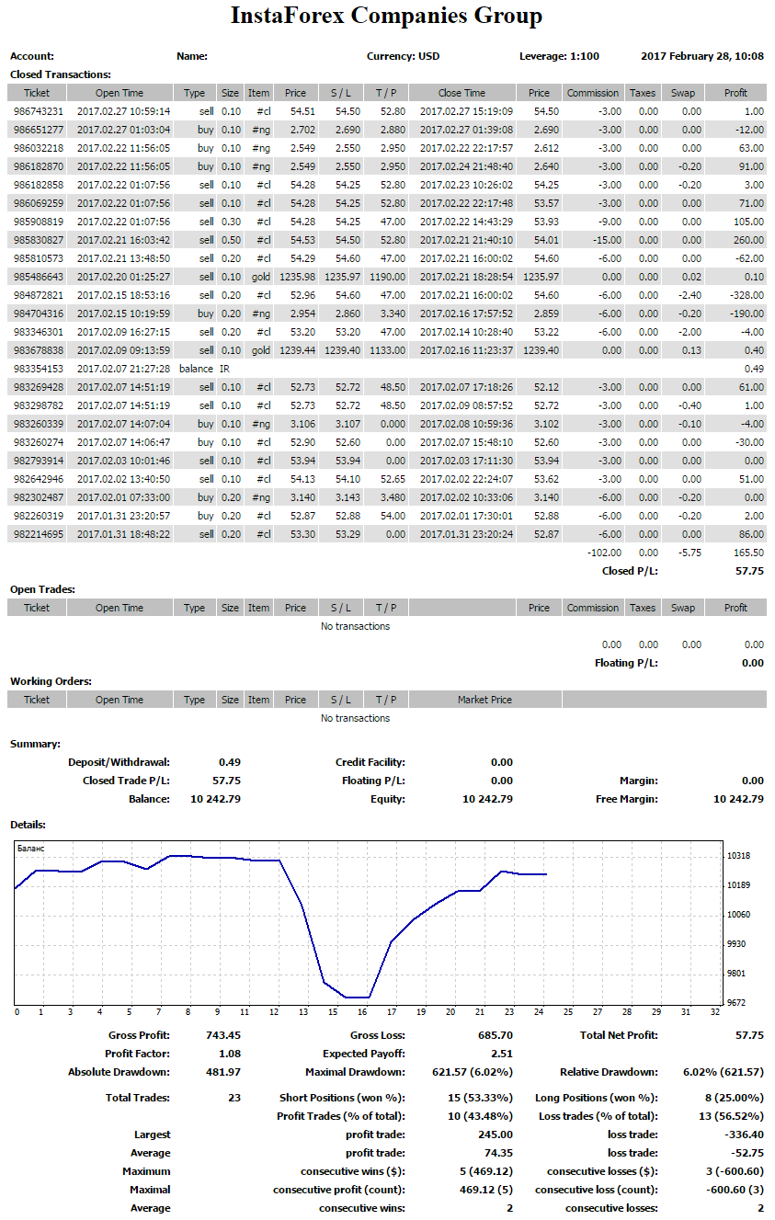Click the close time "2017.02.16 17:57:52"

(x=466, y=314)
